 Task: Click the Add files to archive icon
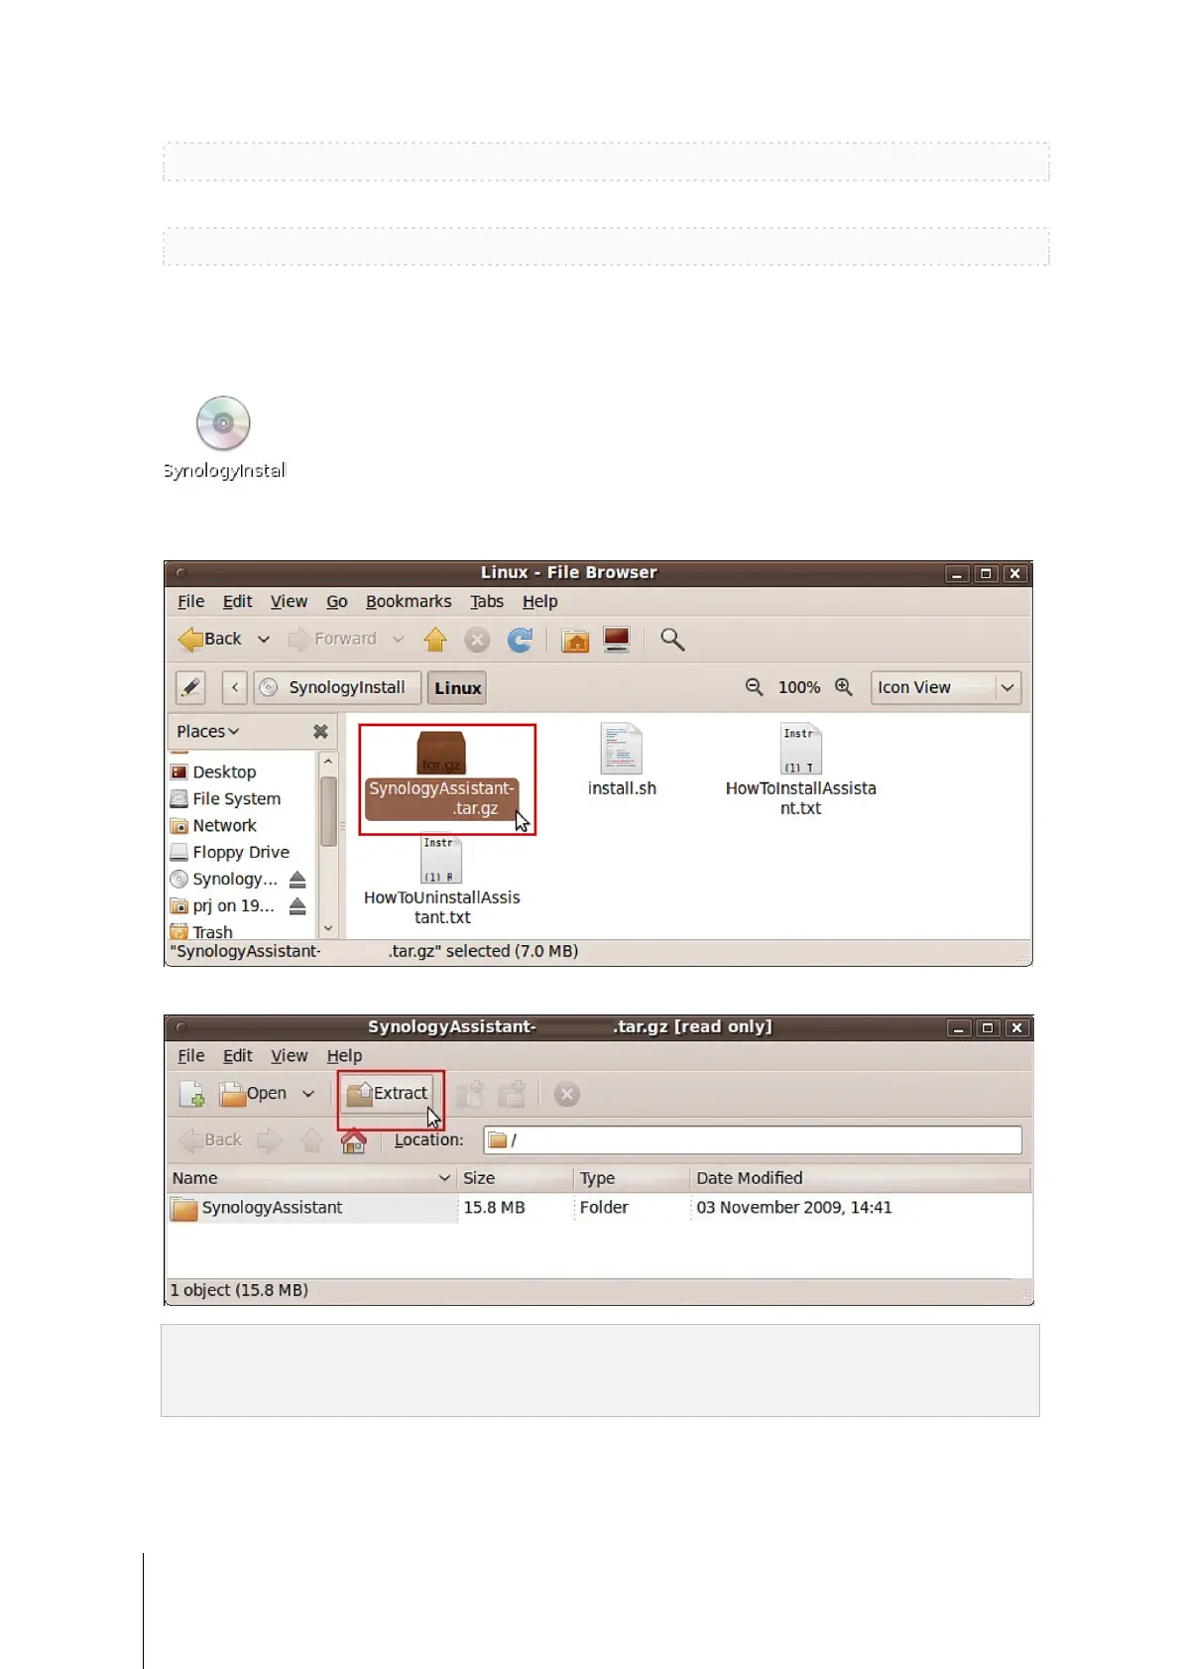coord(470,1094)
